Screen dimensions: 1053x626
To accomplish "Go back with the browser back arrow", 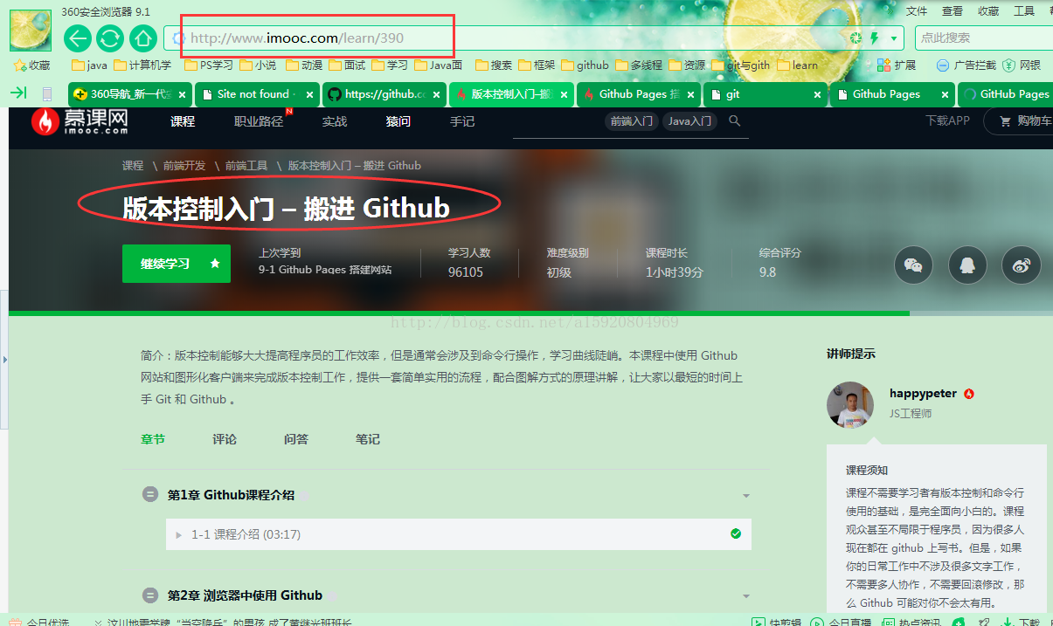I will (x=78, y=38).
